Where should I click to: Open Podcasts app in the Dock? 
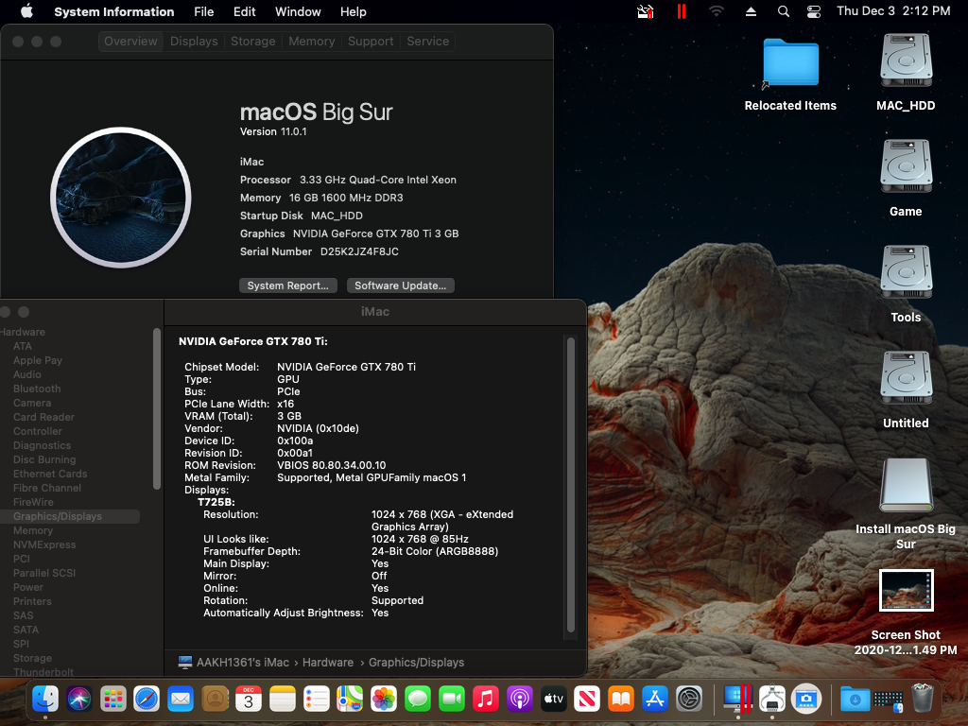(519, 700)
